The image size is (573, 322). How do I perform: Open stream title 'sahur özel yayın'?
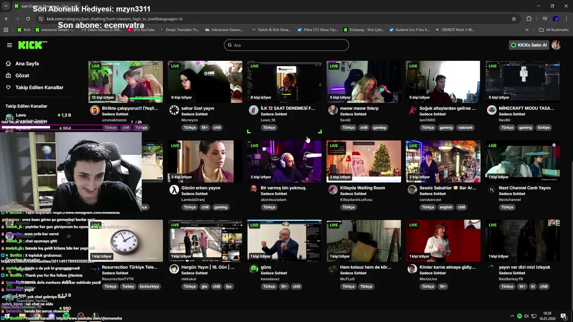[x=197, y=108]
